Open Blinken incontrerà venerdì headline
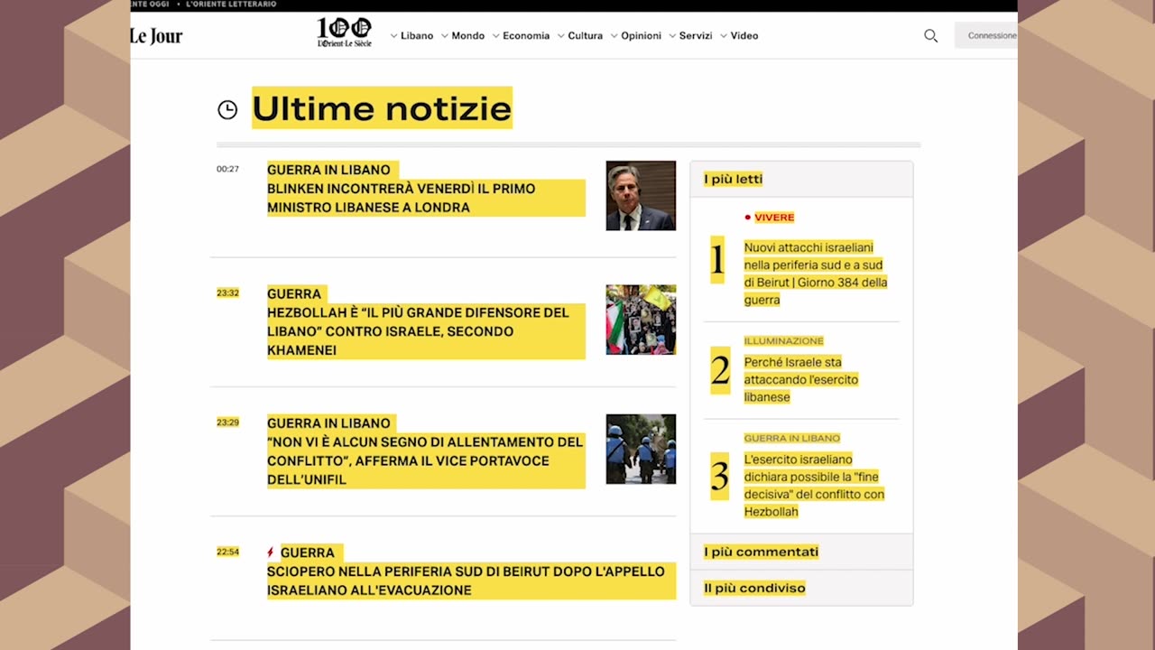The width and height of the screenshot is (1155, 650). coord(426,198)
